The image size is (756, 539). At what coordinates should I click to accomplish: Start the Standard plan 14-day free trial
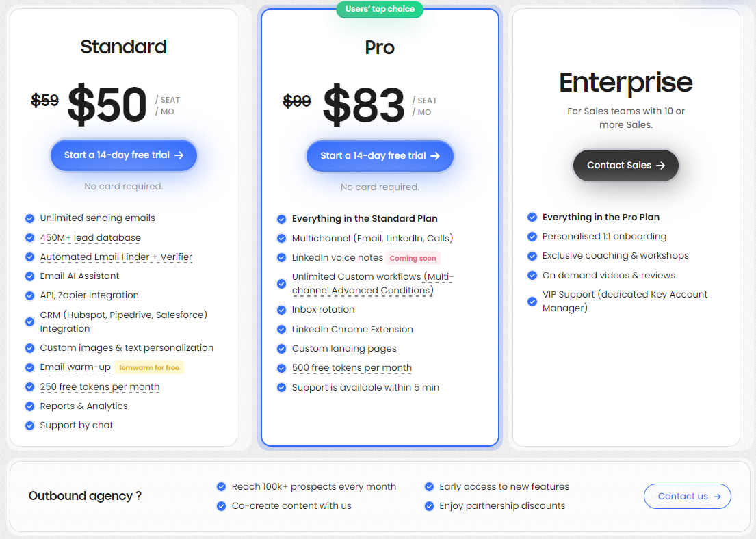tap(123, 155)
